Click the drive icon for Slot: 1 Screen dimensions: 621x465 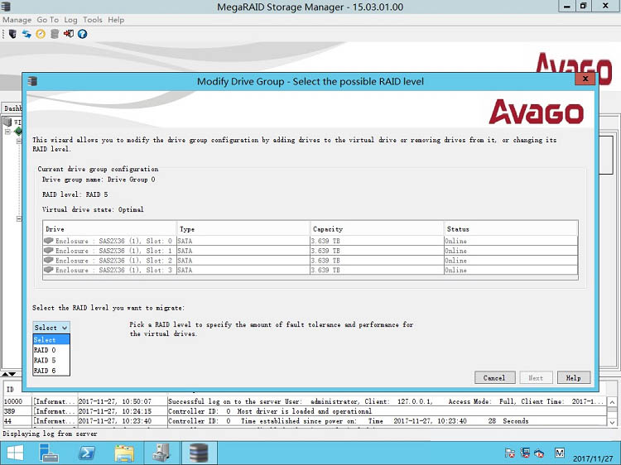click(x=49, y=250)
